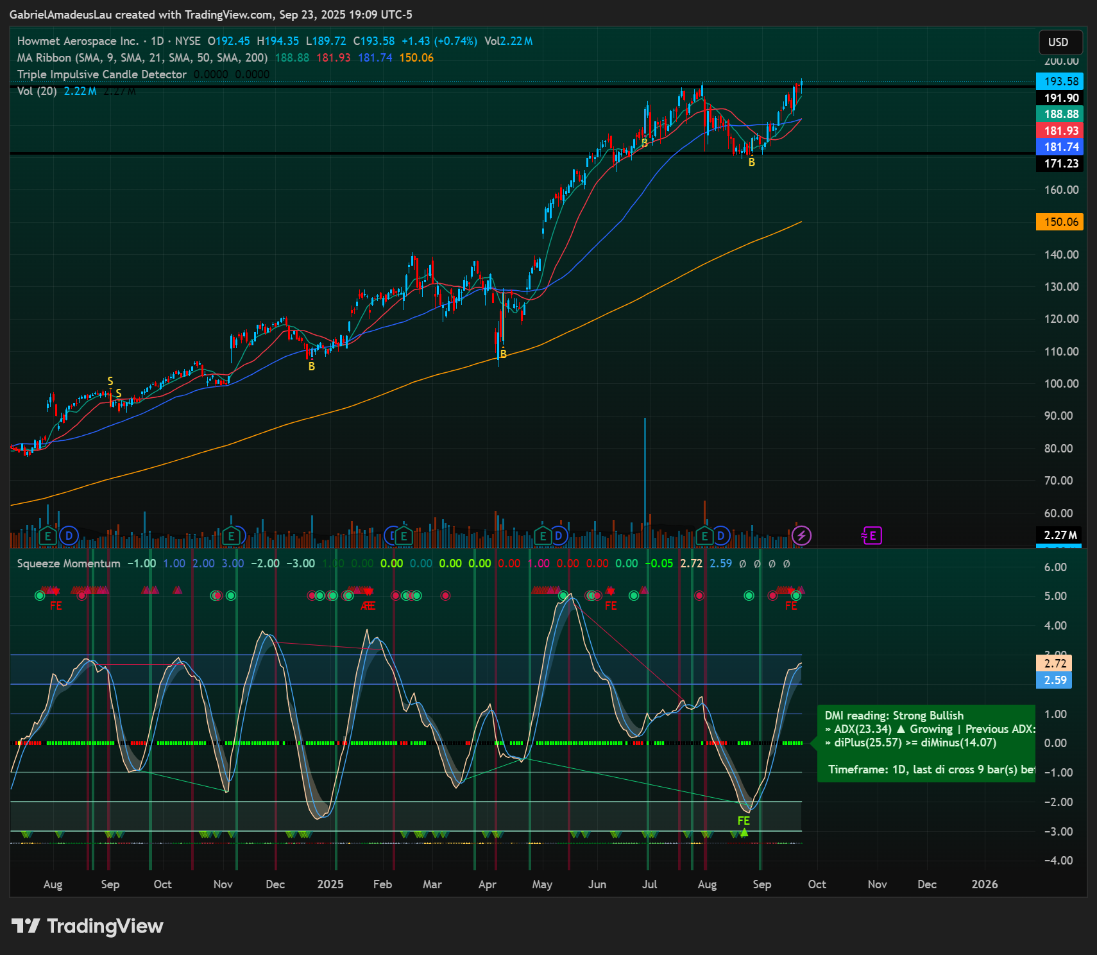Click the earnings E marker near Aug 2024
1097x955 pixels.
tap(47, 535)
